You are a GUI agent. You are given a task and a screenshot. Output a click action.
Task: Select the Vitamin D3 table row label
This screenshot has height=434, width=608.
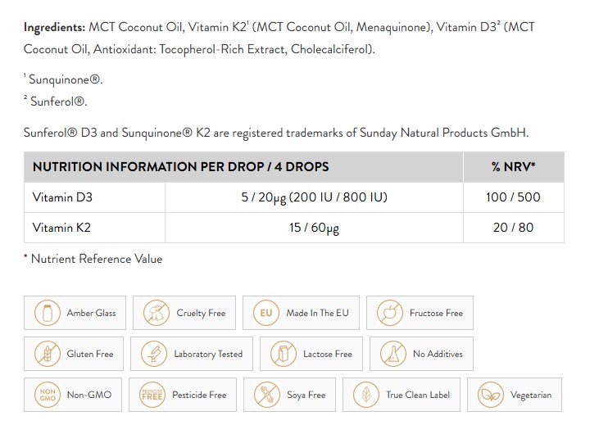pos(62,197)
